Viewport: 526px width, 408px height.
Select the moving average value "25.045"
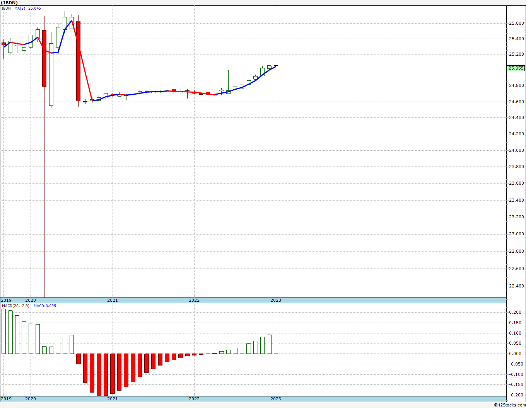click(34, 8)
